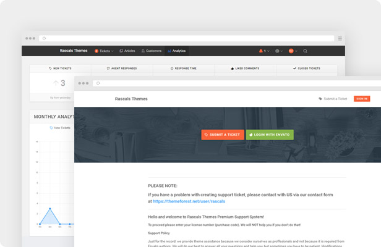Click the checkmark icon beside Closed Tickets

click(x=294, y=69)
